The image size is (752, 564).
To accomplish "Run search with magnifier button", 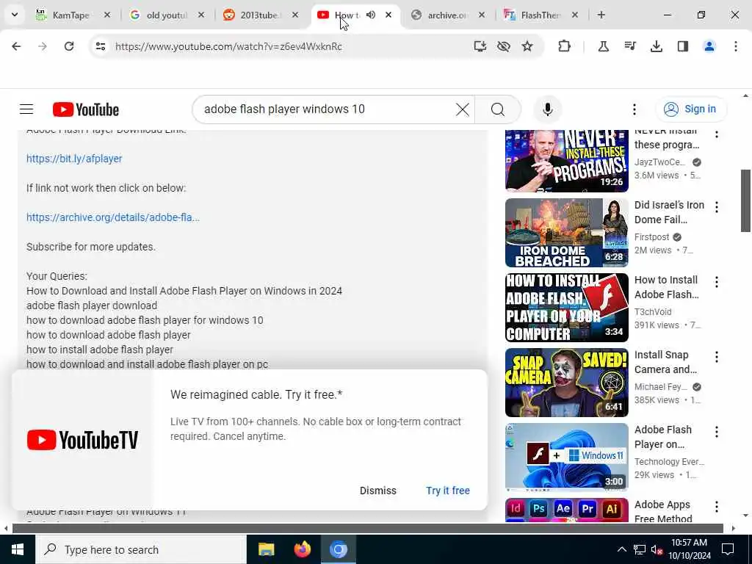I will point(498,109).
